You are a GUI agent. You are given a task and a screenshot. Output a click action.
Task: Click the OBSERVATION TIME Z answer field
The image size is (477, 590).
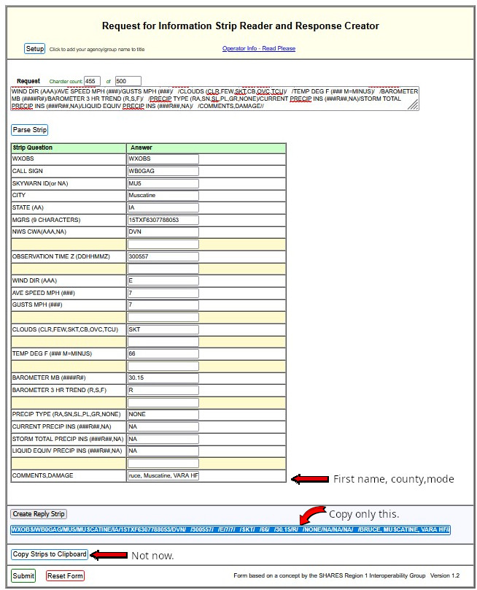click(x=163, y=257)
